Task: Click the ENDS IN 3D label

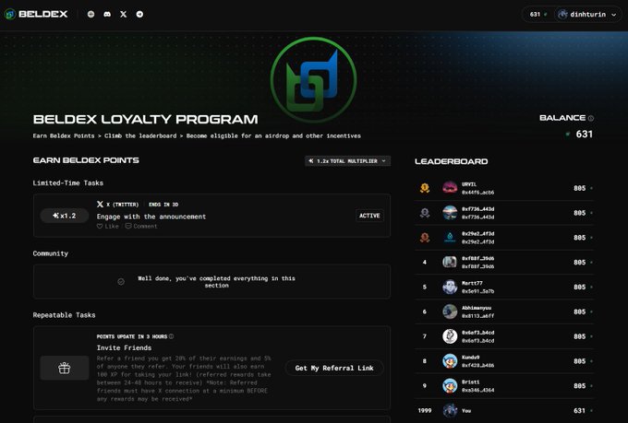Action: tap(163, 205)
